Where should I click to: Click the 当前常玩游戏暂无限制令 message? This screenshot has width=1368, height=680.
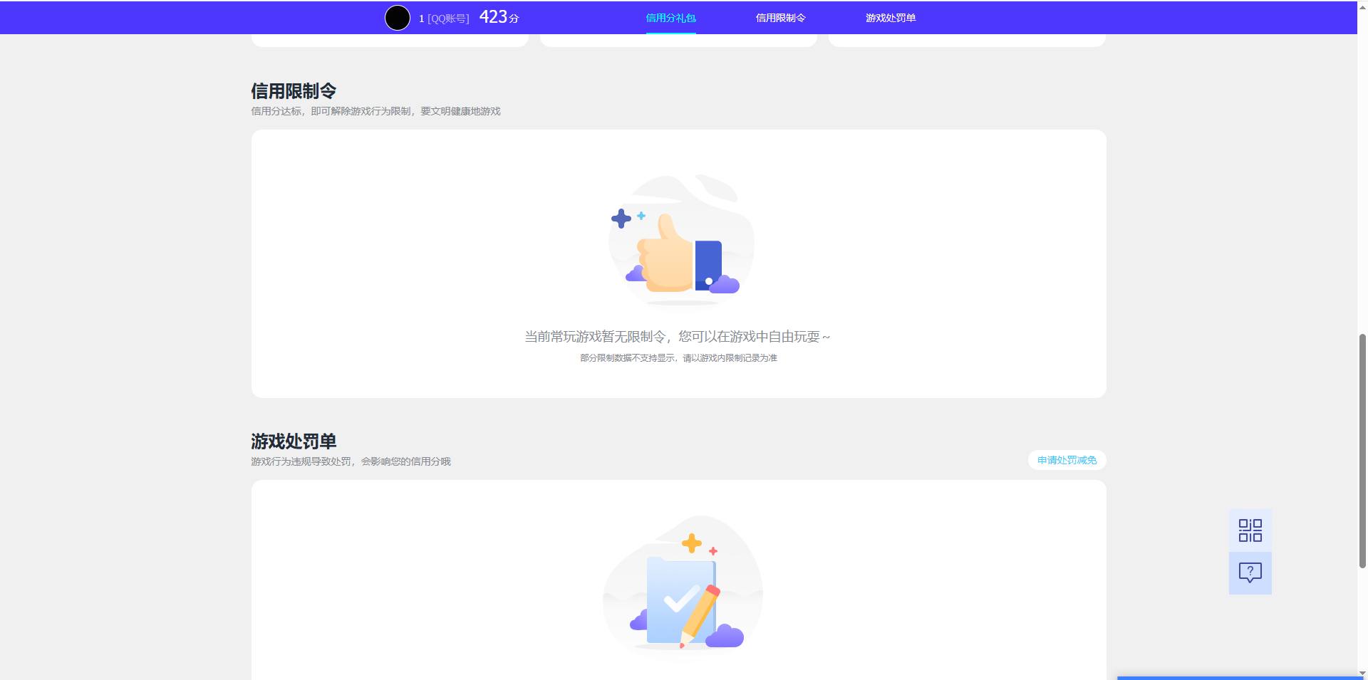[678, 337]
